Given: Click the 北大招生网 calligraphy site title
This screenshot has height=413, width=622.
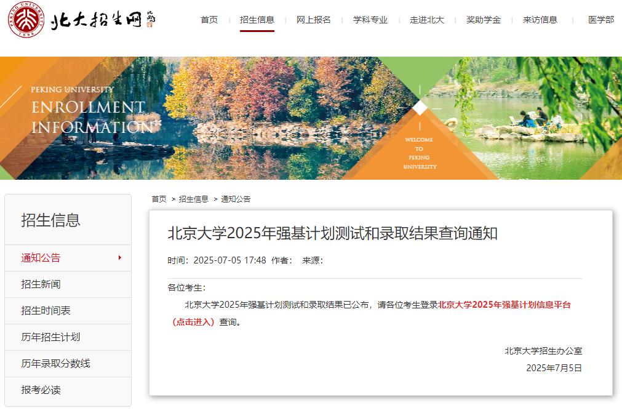Looking at the screenshot, I should pos(102,21).
